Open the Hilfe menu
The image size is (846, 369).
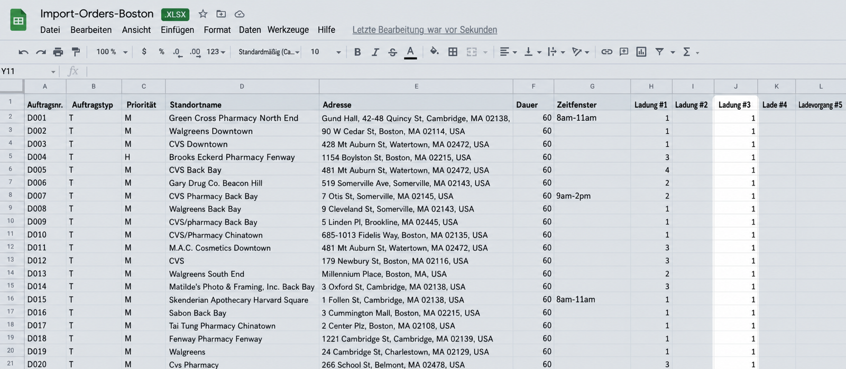coord(326,30)
